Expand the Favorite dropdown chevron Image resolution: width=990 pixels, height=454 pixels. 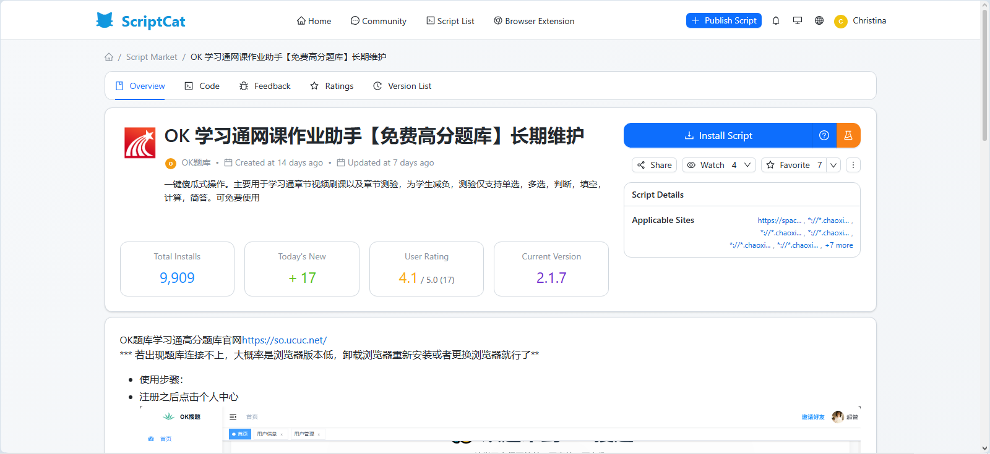click(x=833, y=165)
